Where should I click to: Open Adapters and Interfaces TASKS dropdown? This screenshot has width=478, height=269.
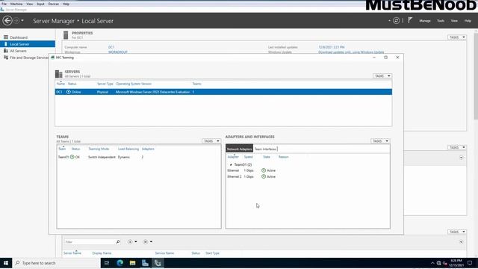point(380,141)
